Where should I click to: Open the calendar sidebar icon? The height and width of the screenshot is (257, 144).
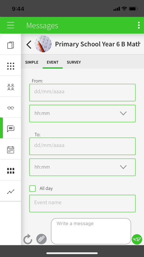coord(11,150)
